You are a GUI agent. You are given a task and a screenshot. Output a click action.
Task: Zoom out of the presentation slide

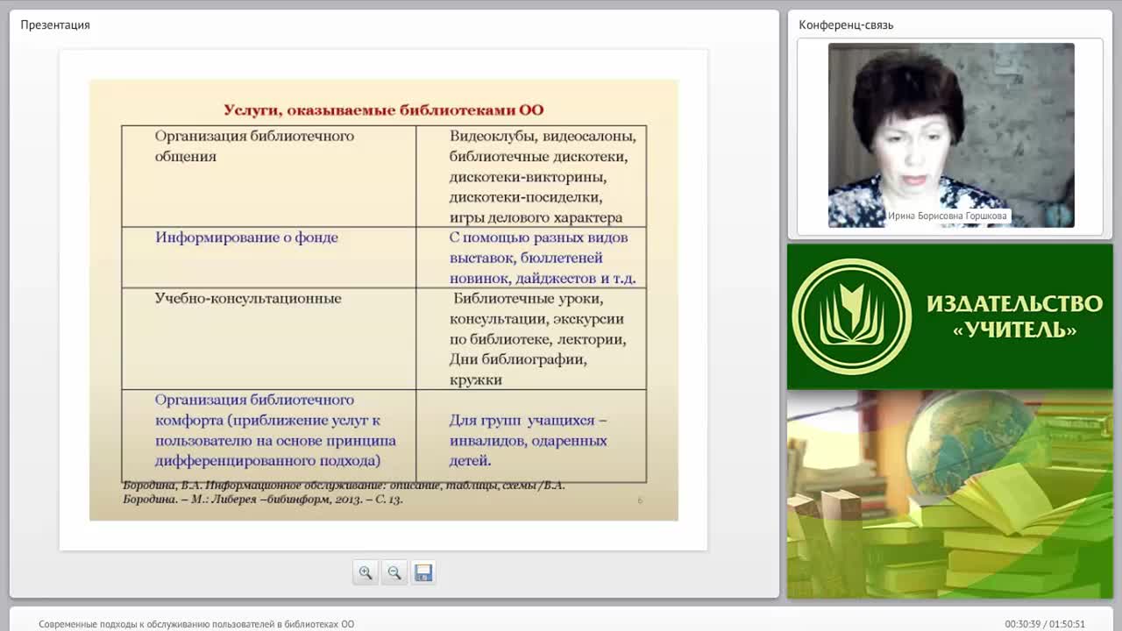[x=394, y=572]
